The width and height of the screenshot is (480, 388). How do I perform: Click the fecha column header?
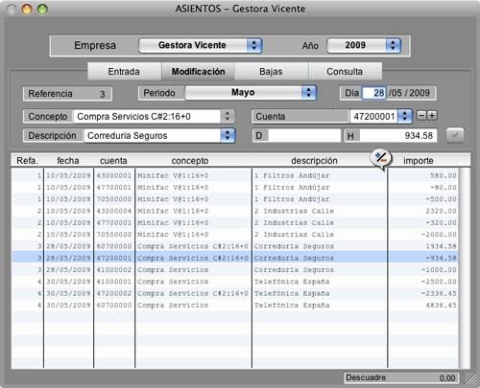pyautogui.click(x=68, y=161)
